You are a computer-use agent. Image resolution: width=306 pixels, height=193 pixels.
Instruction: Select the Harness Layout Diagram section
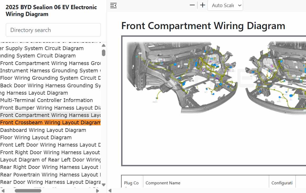pyautogui.click(x=34, y=93)
